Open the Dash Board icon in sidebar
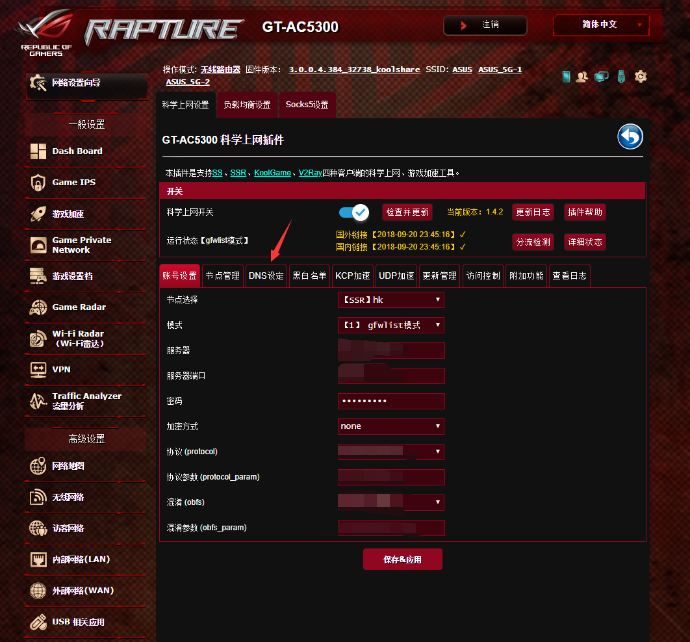 (x=38, y=151)
